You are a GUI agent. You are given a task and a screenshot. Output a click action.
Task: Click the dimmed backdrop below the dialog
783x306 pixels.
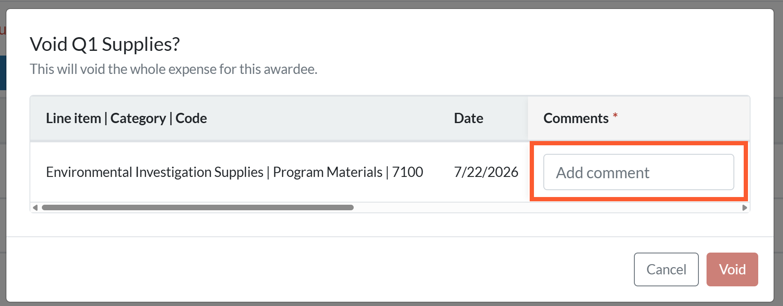click(x=391, y=304)
